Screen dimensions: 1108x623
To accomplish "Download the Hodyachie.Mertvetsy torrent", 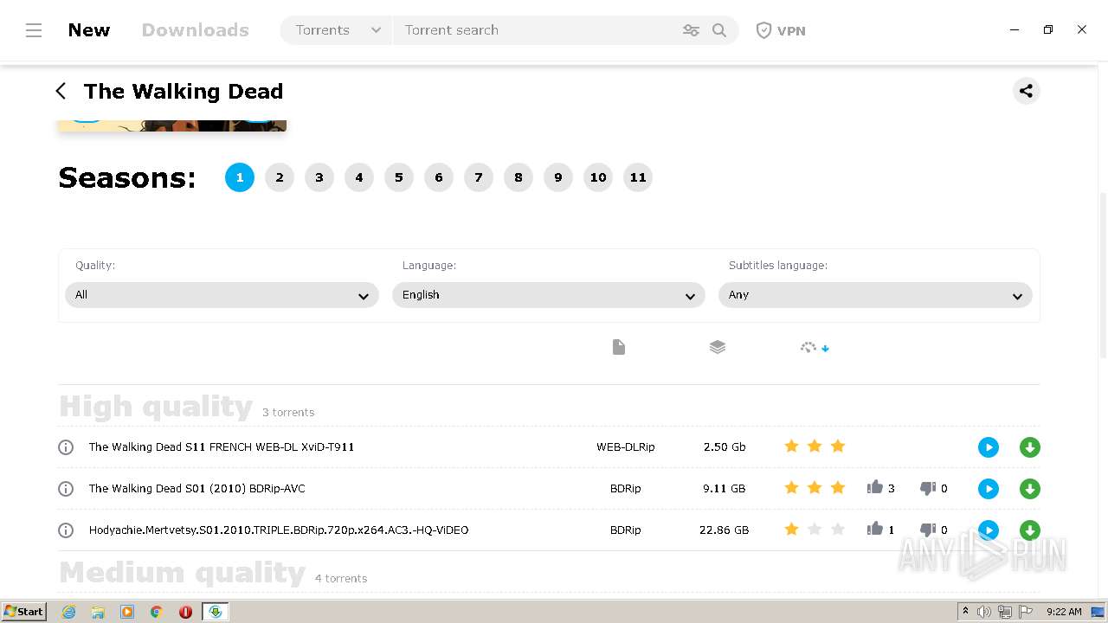I will click(x=1029, y=530).
